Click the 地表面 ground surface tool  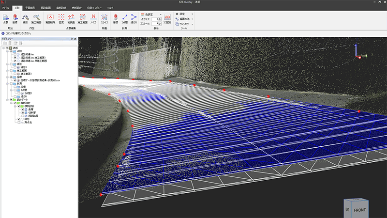click(x=71, y=19)
